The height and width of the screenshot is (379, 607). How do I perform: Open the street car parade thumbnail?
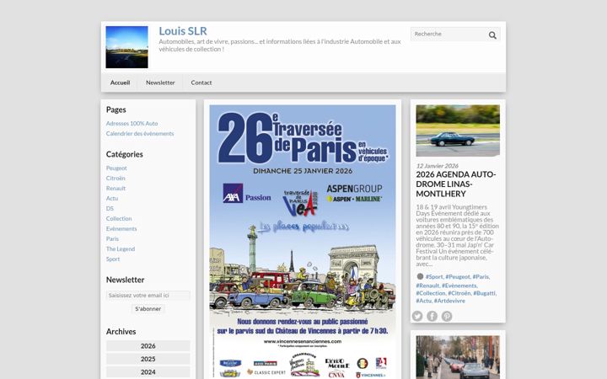click(x=458, y=357)
